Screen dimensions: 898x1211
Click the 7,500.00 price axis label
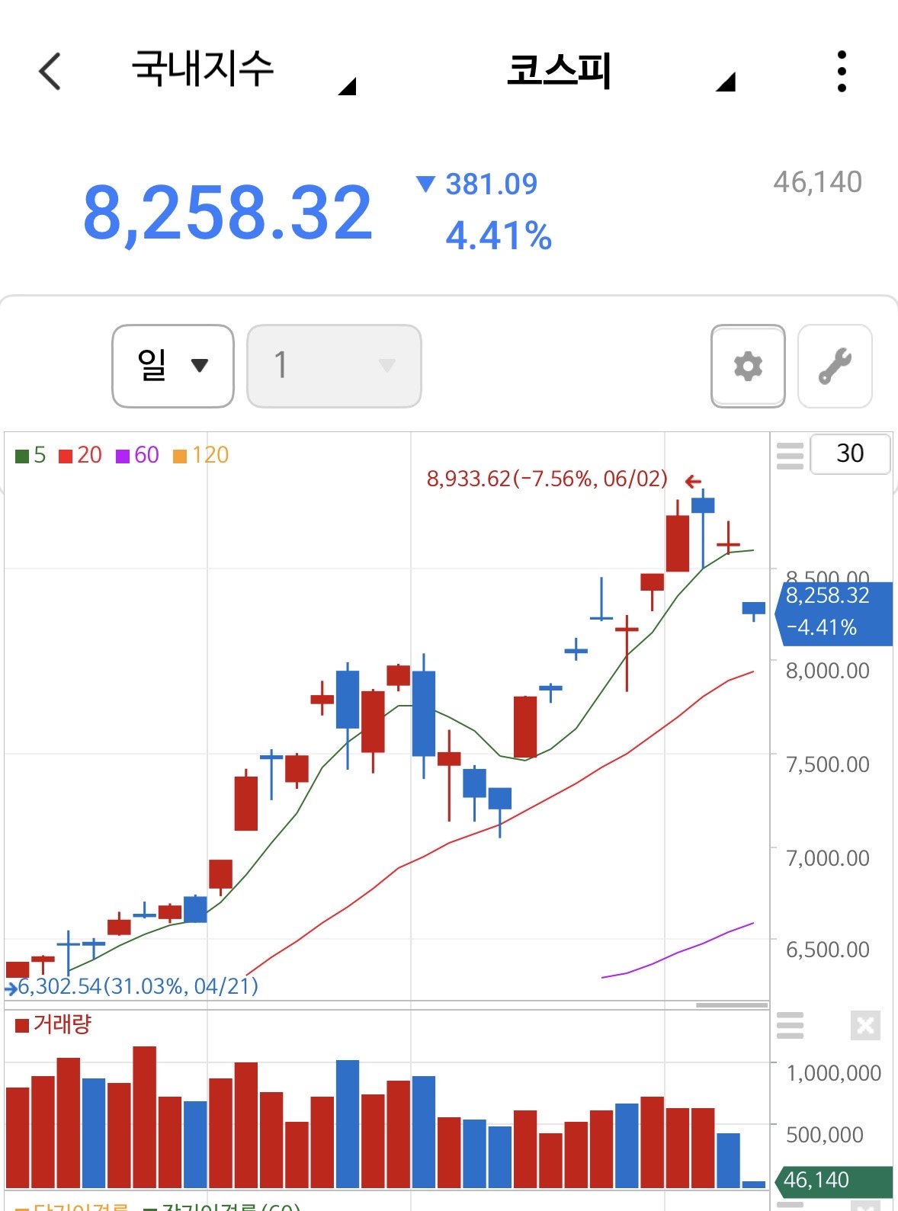coord(828,764)
